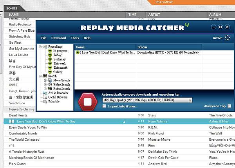Sort songs by ALBUM column header
The height and width of the screenshot is (168, 235).
pos(221,14)
